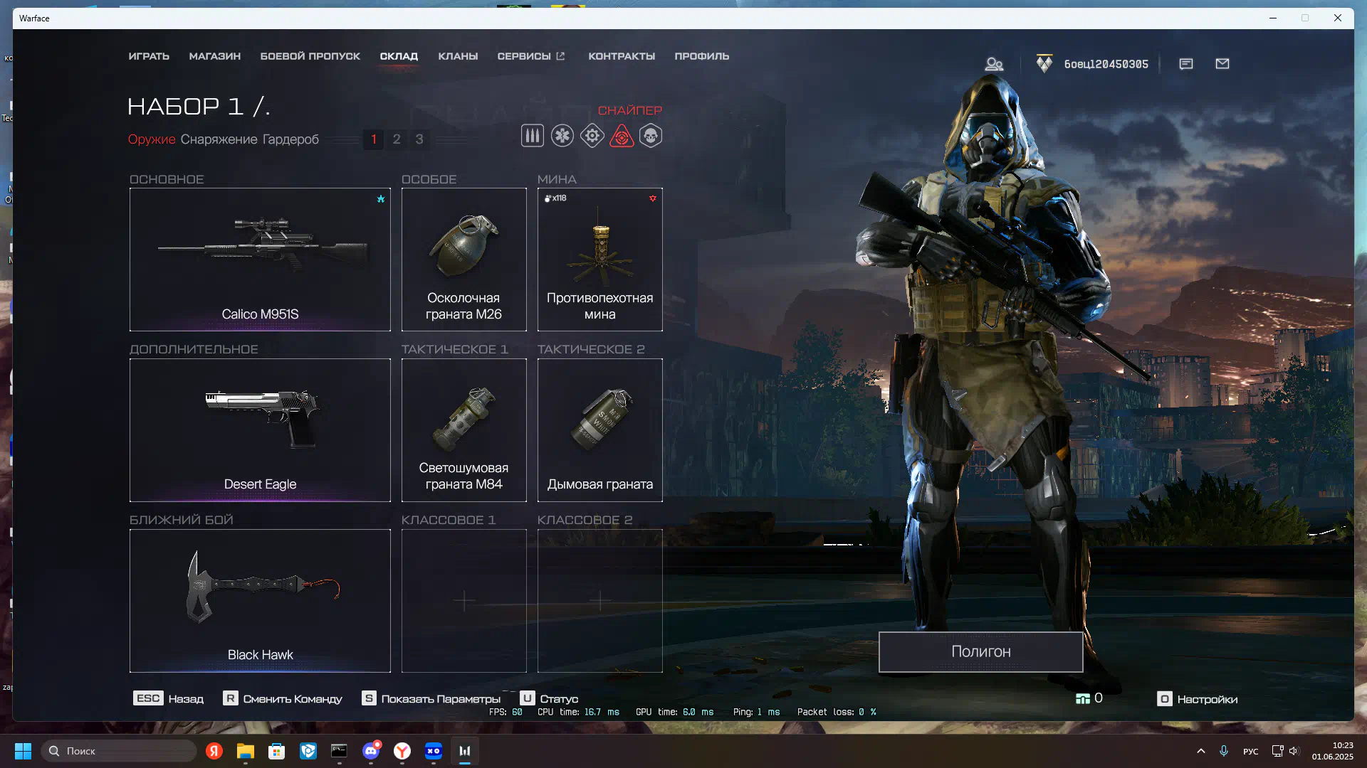Click the cyan star on Calico M951S

click(381, 199)
